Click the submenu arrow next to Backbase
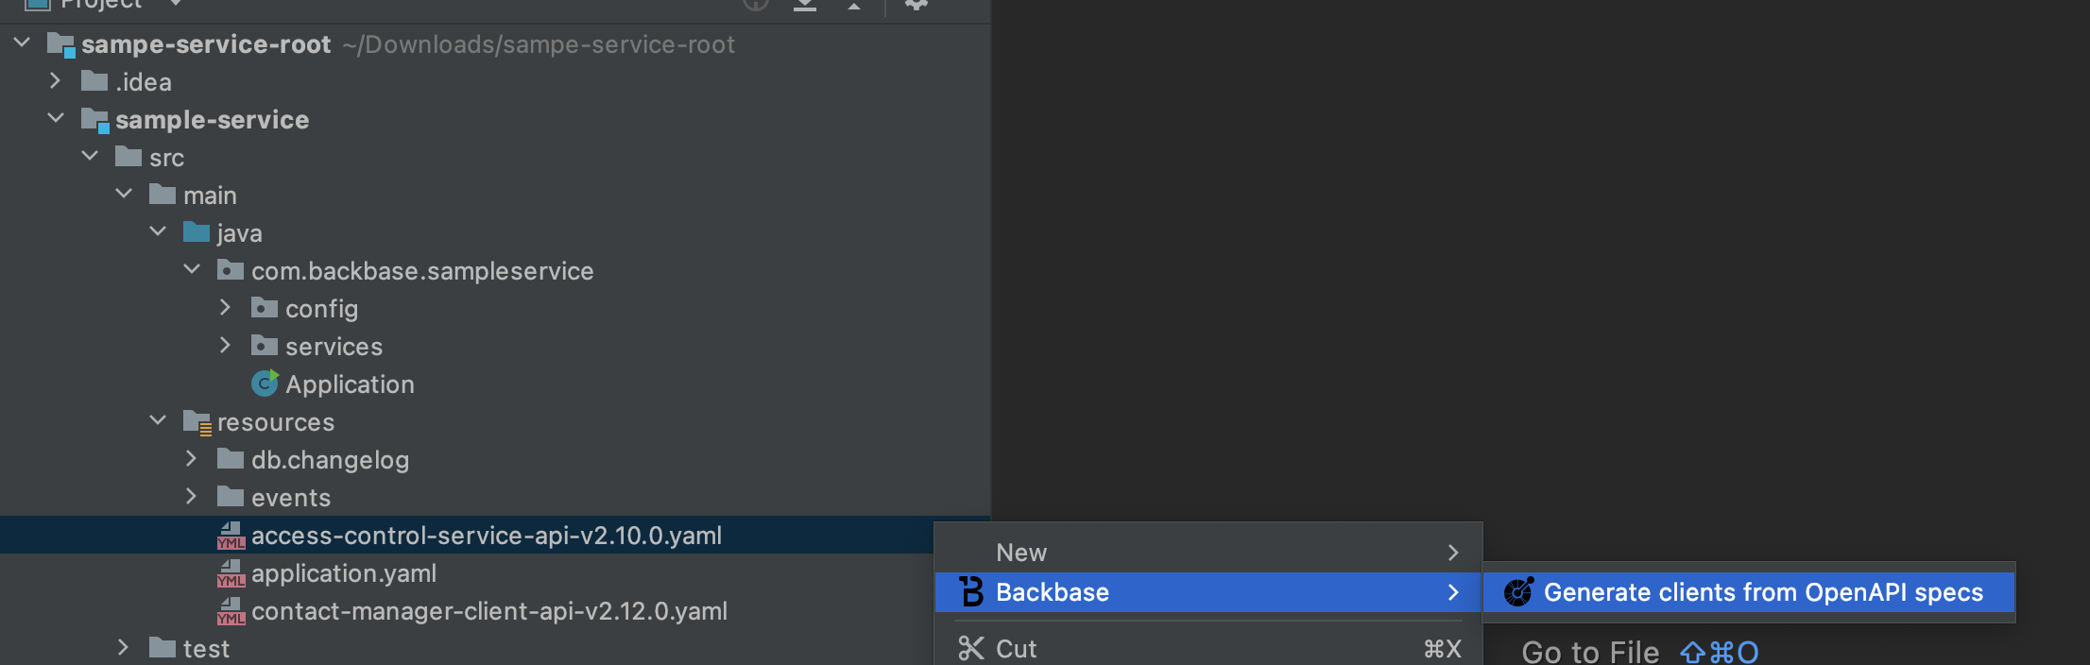This screenshot has height=665, width=2090. pos(1453,592)
